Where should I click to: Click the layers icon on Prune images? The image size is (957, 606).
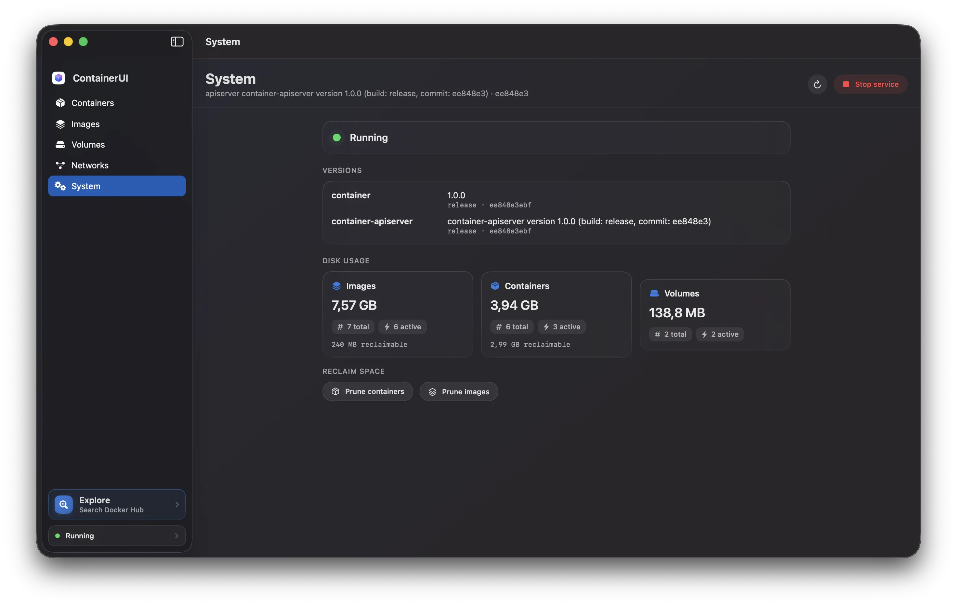tap(432, 392)
